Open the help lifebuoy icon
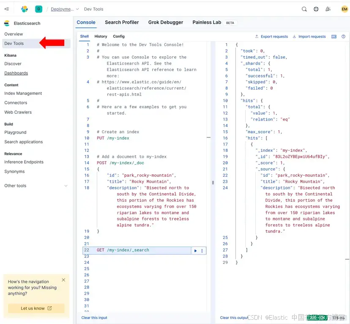Viewport: 350px width, 324px height. point(316,9)
